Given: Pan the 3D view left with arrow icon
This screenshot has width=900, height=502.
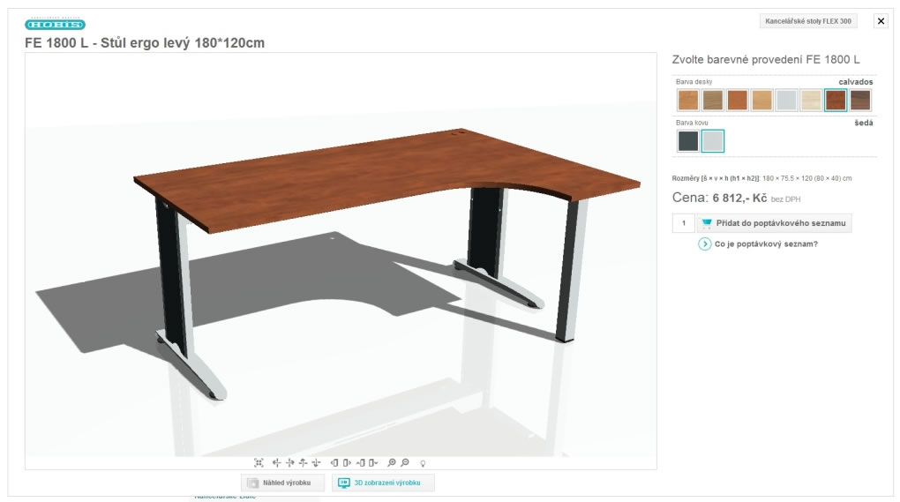Looking at the screenshot, I should click(277, 462).
